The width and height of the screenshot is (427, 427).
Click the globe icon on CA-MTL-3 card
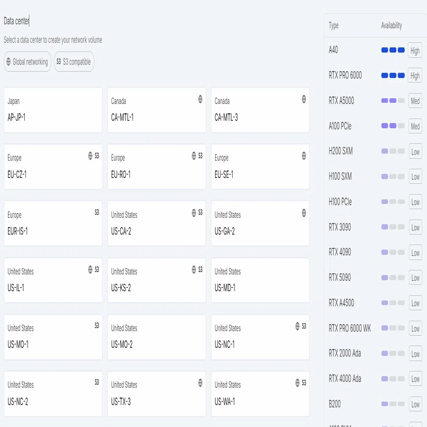(x=304, y=99)
